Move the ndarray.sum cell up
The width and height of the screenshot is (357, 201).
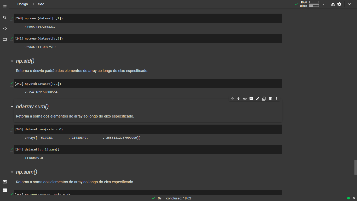click(x=232, y=99)
